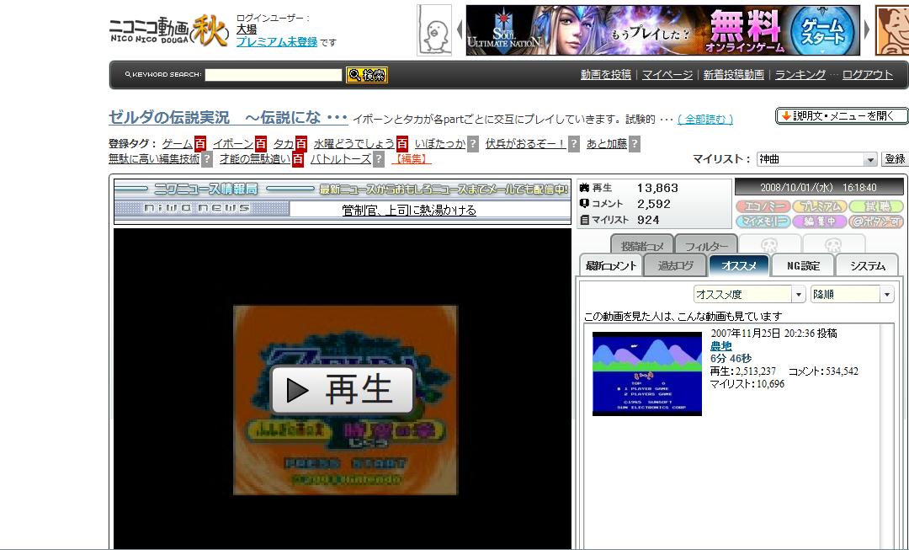The height and width of the screenshot is (550, 909).
Task: Switch to the 過去ログ tab
Action: 675,265
